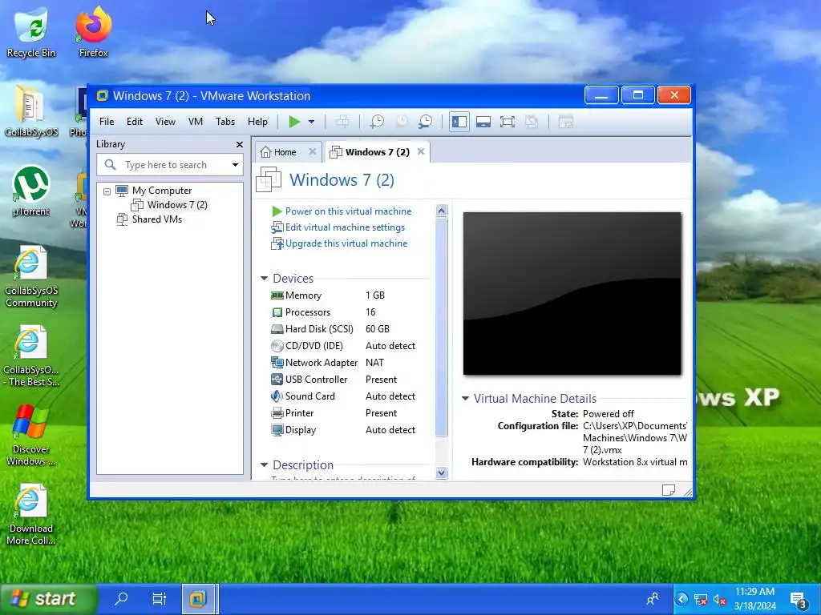Click the start button

coord(48,599)
